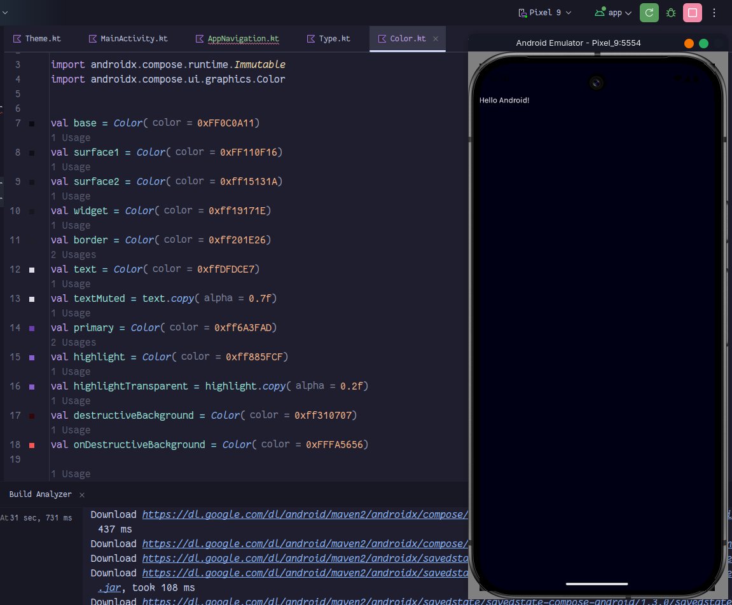Click the '2 Usages' hint above highlight val
The image size is (732, 605).
pyautogui.click(x=73, y=343)
